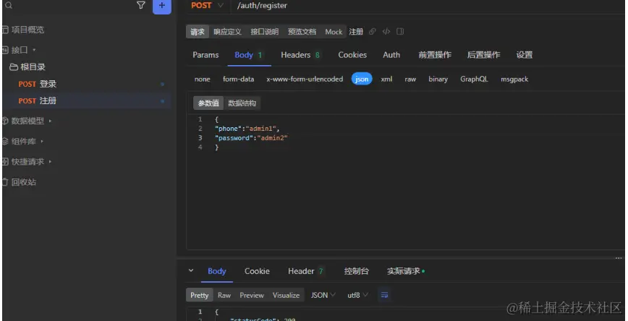Choose the Pretty response view
This screenshot has height=321, width=628.
click(200, 296)
